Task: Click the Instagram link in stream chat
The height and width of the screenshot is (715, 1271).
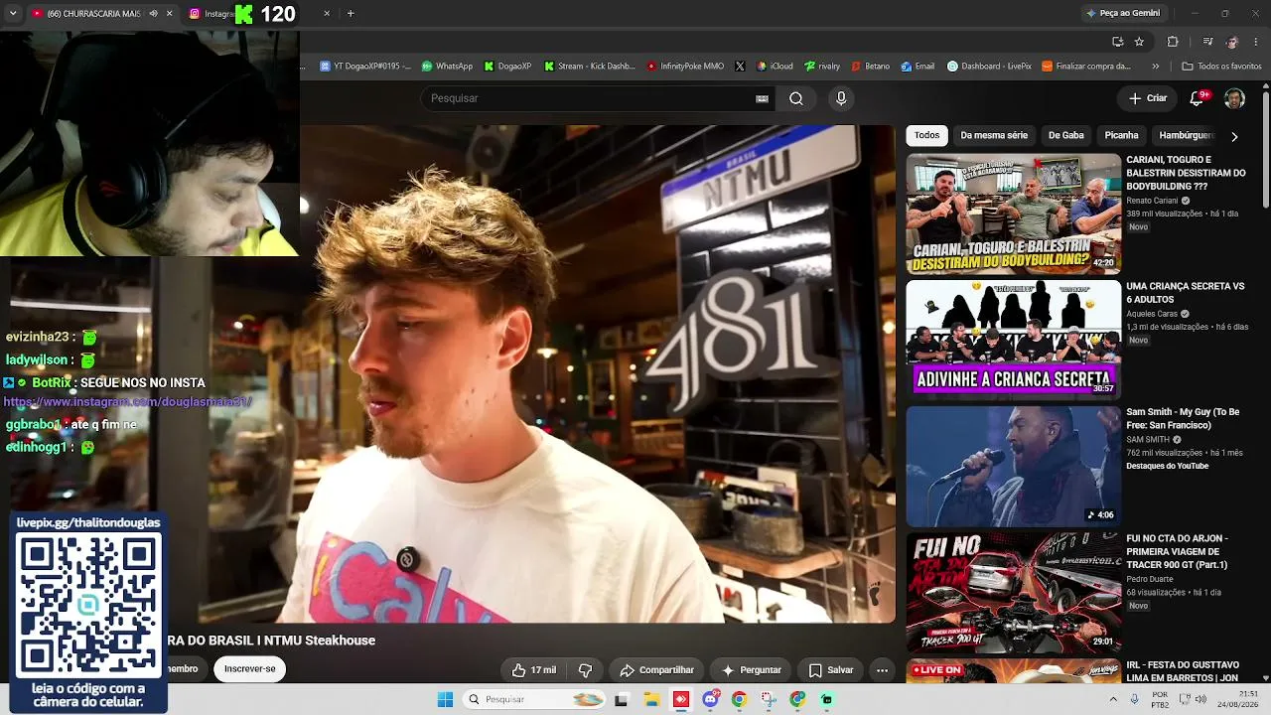Action: 128,402
